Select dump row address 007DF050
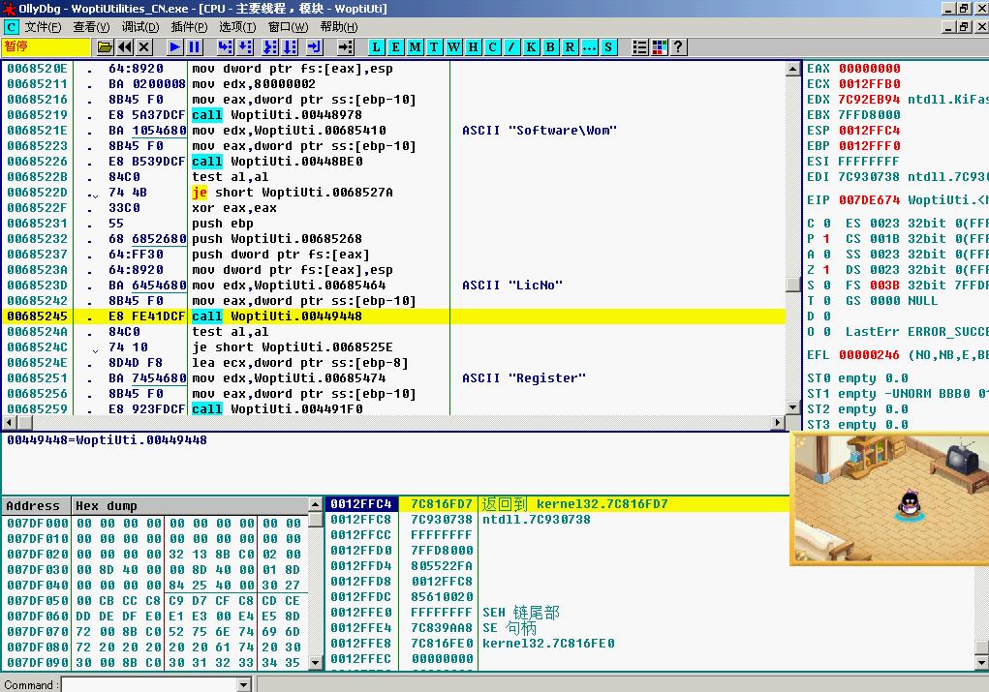The width and height of the screenshot is (989, 692). click(37, 601)
